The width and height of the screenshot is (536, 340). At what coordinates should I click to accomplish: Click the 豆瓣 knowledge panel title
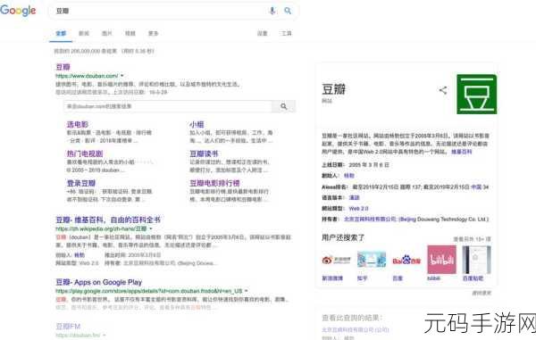(x=333, y=89)
